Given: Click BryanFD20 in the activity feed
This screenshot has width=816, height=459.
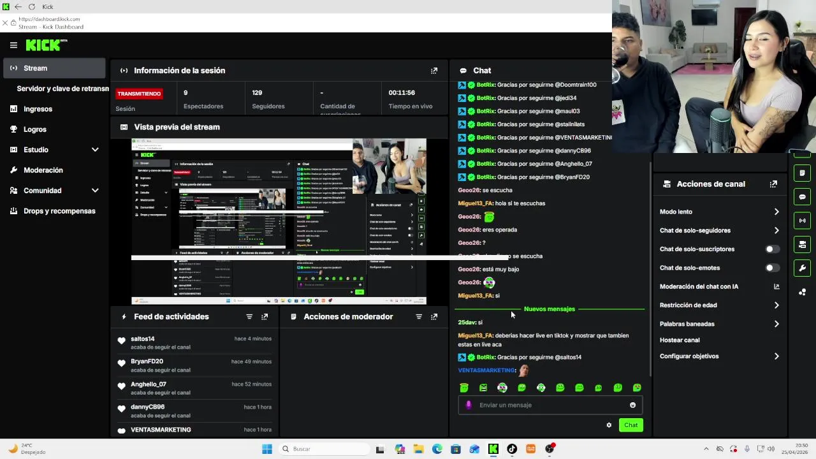Looking at the screenshot, I should [147, 361].
